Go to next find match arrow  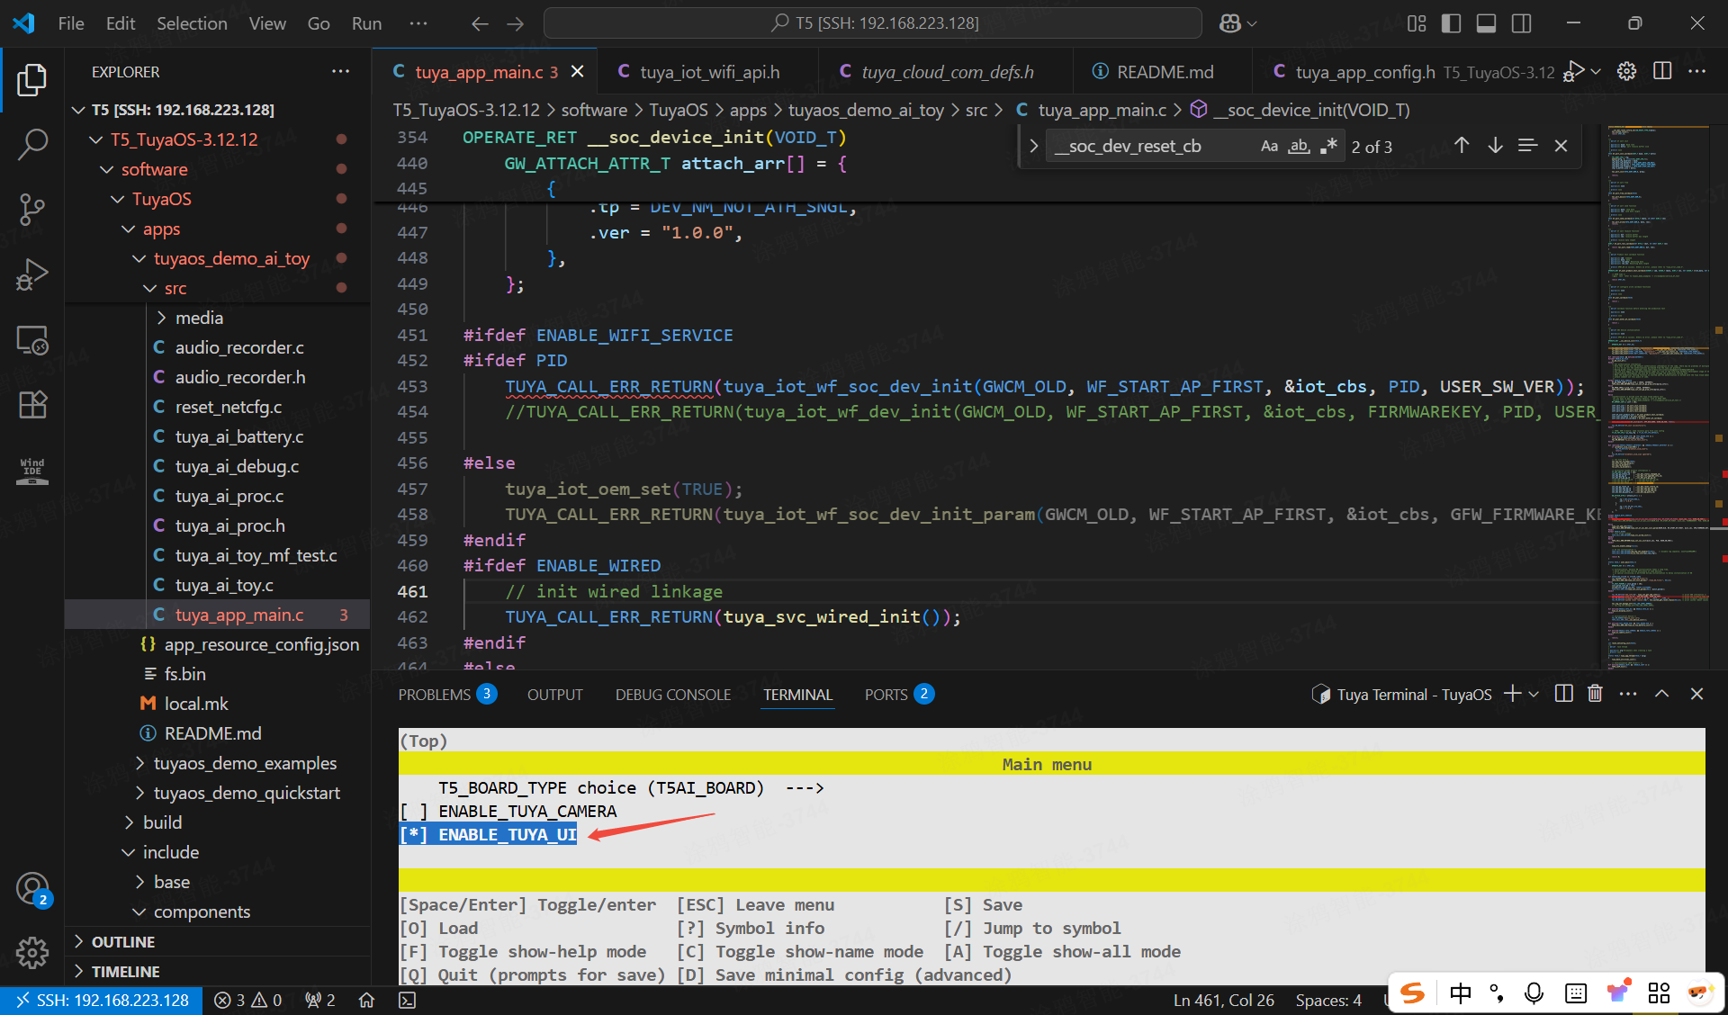pos(1495,146)
